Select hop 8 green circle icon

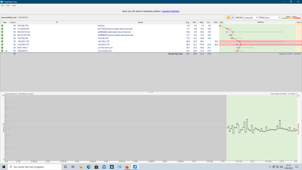pyautogui.click(x=2, y=47)
